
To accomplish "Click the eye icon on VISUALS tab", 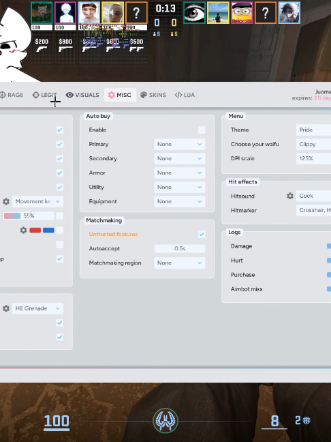I will tap(69, 95).
